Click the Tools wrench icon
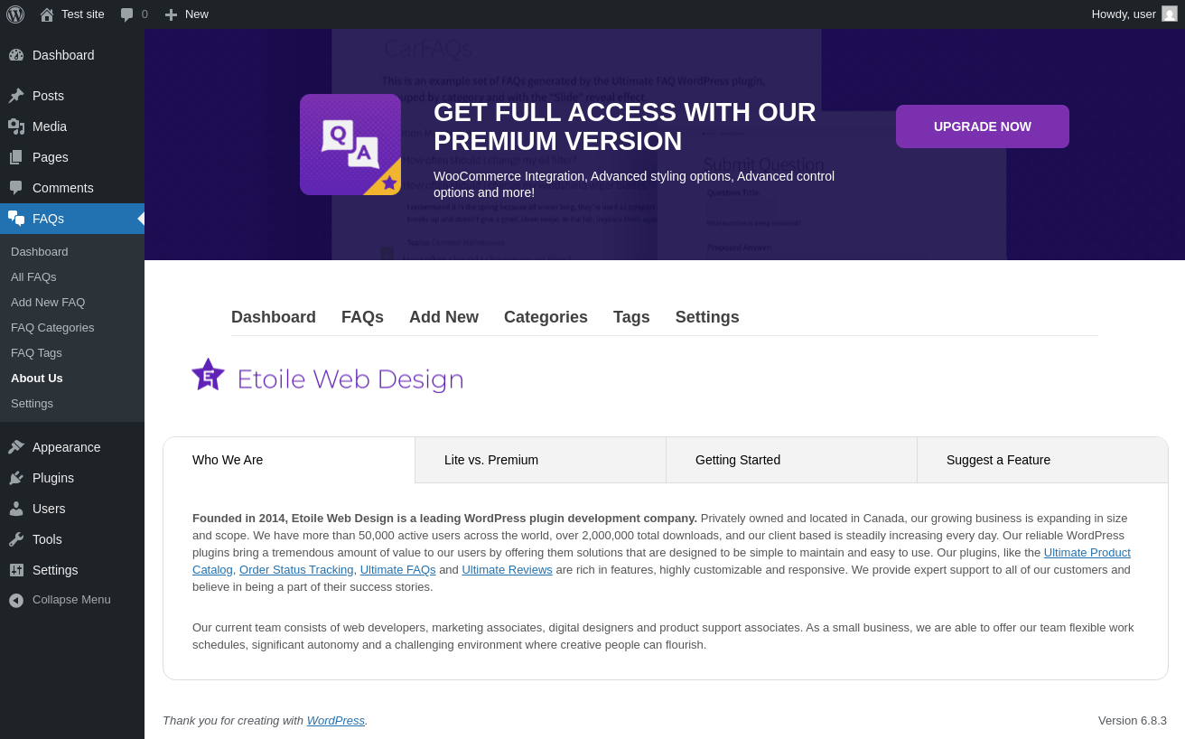This screenshot has width=1185, height=739. coord(16,539)
